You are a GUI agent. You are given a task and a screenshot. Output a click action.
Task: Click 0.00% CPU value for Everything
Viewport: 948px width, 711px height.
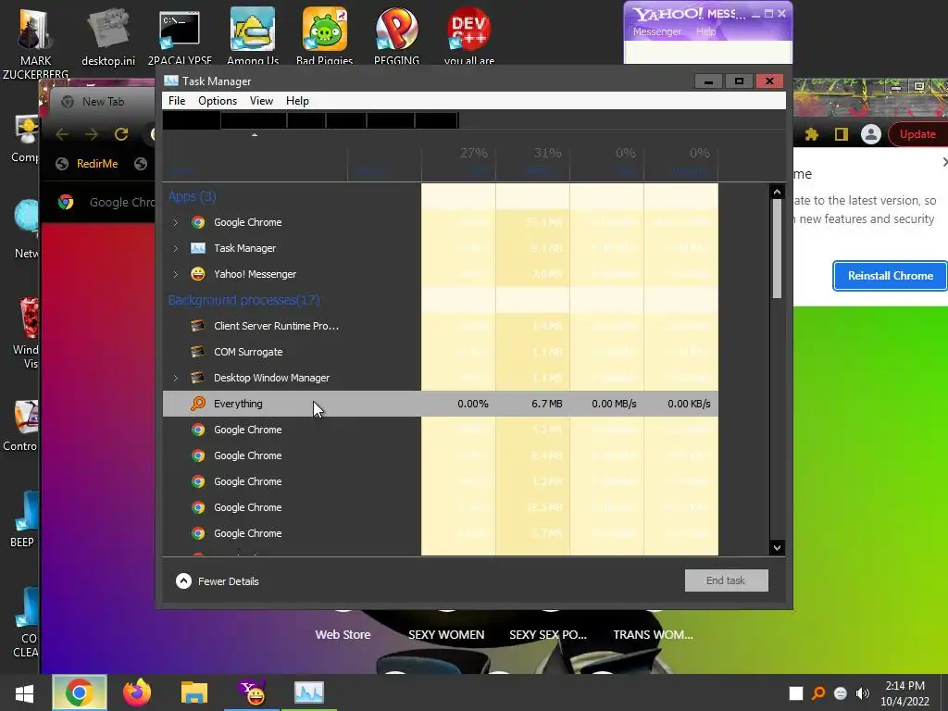click(473, 404)
